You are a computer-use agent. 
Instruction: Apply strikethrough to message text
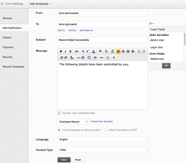tap(77, 51)
